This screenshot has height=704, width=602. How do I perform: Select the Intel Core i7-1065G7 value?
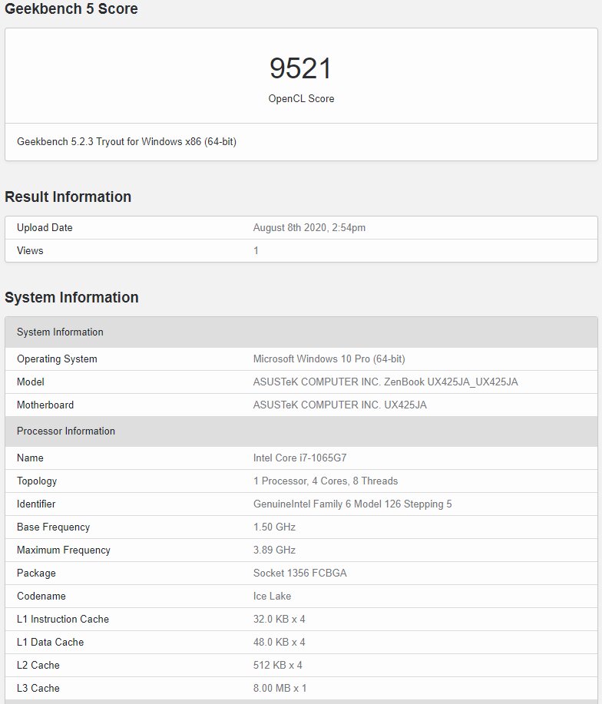[x=300, y=458]
